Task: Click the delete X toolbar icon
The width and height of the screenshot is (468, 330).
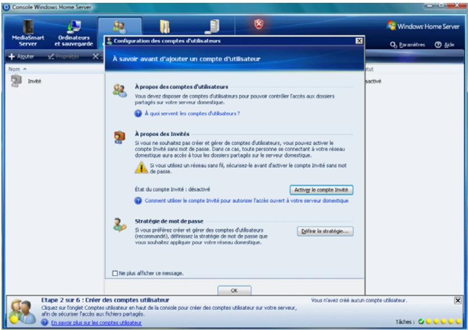Action: click(95, 57)
